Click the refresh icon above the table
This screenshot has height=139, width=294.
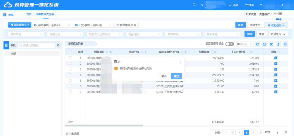[257, 44]
